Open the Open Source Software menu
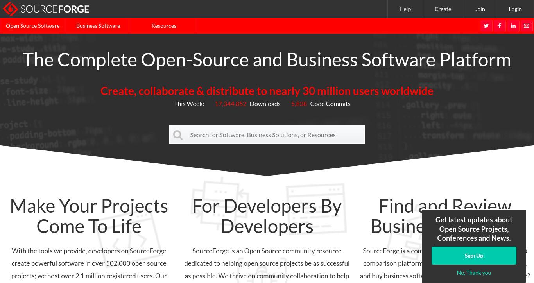The width and height of the screenshot is (534, 283). [33, 26]
